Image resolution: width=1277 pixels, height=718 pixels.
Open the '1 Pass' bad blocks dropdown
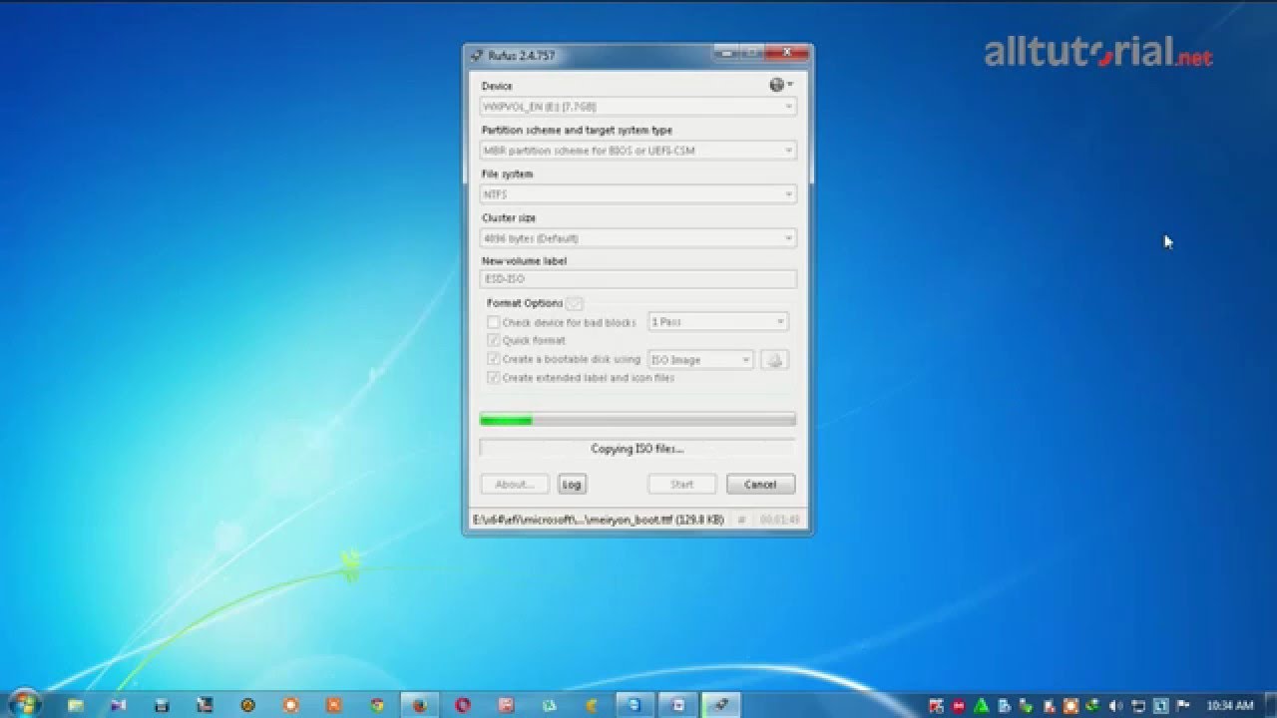pyautogui.click(x=718, y=322)
